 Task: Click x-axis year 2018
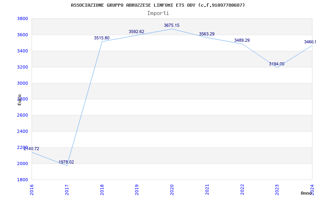click(102, 190)
